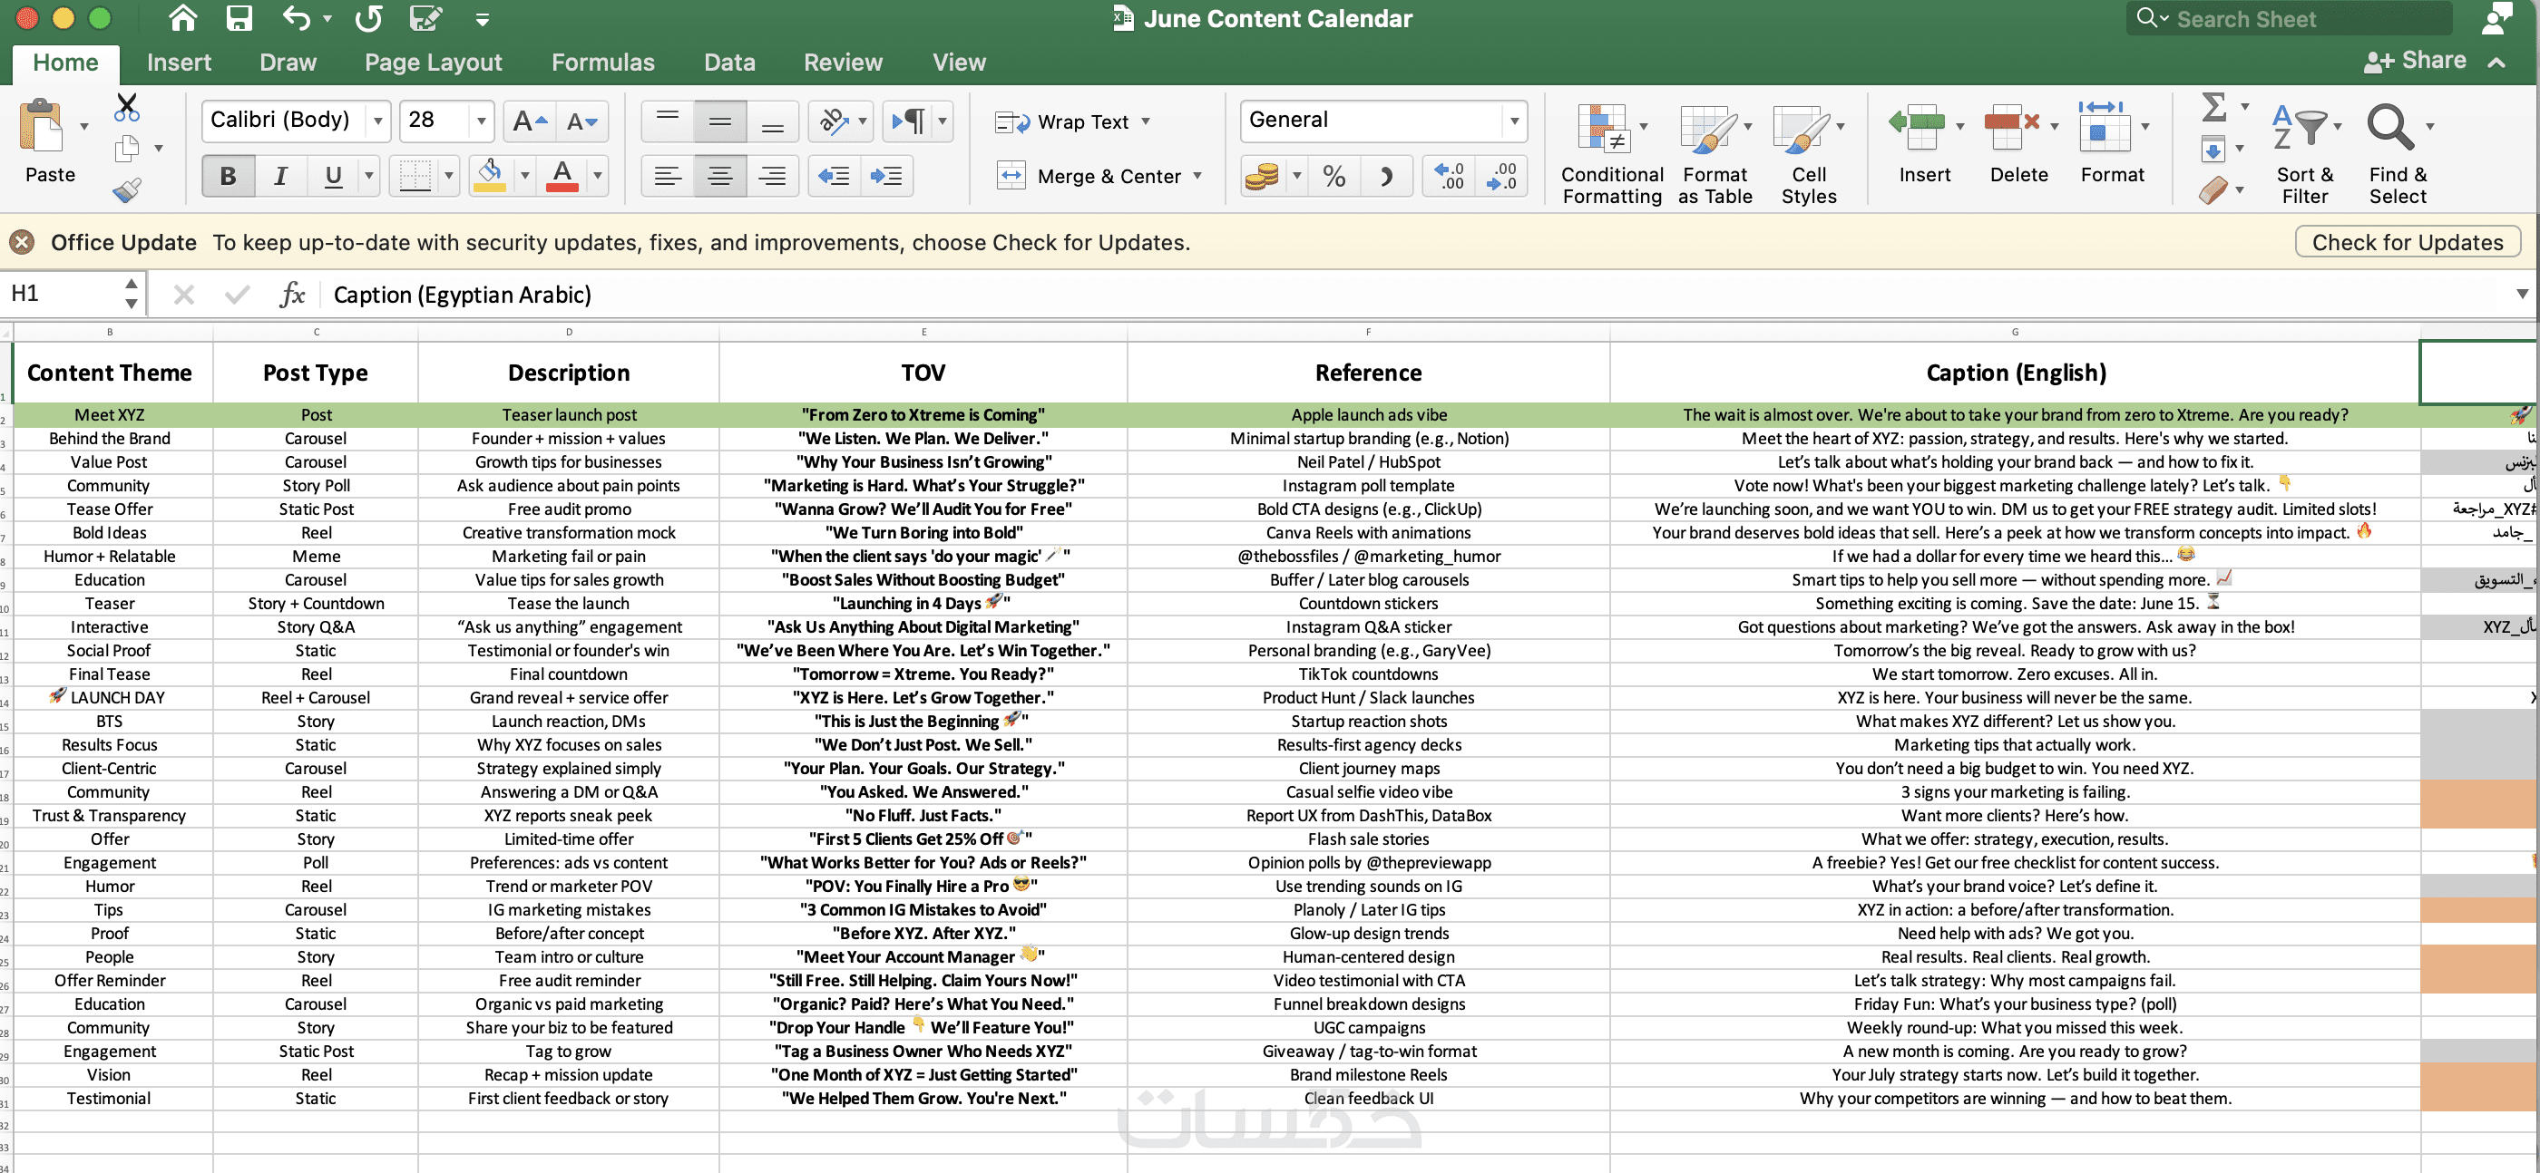Toggle Italic formatting button
This screenshot has height=1173, width=2540.
(x=281, y=177)
